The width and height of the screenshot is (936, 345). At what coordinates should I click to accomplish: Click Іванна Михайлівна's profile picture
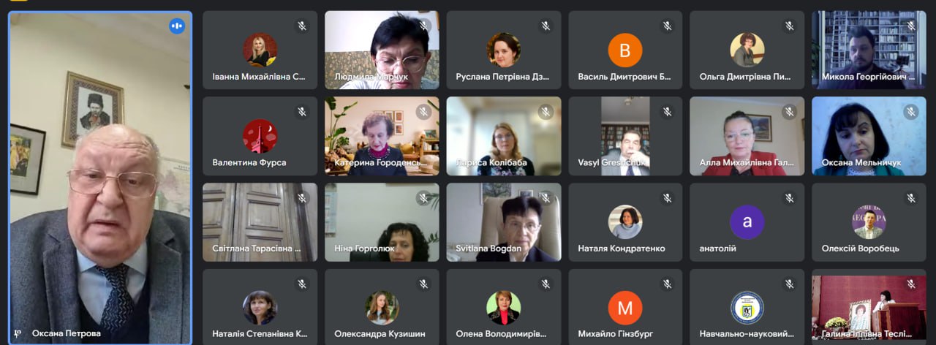pos(260,50)
